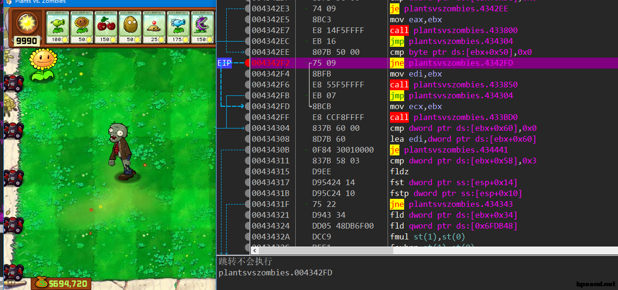
Task: Select fst dword ptr ss:[esp+0x14]
Action: 454,182
